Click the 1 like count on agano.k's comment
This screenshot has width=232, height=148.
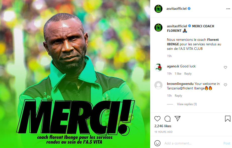[x=178, y=74]
